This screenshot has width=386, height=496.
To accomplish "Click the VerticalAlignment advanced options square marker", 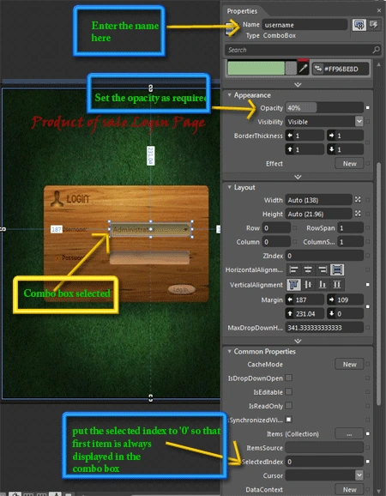I will [367, 285].
